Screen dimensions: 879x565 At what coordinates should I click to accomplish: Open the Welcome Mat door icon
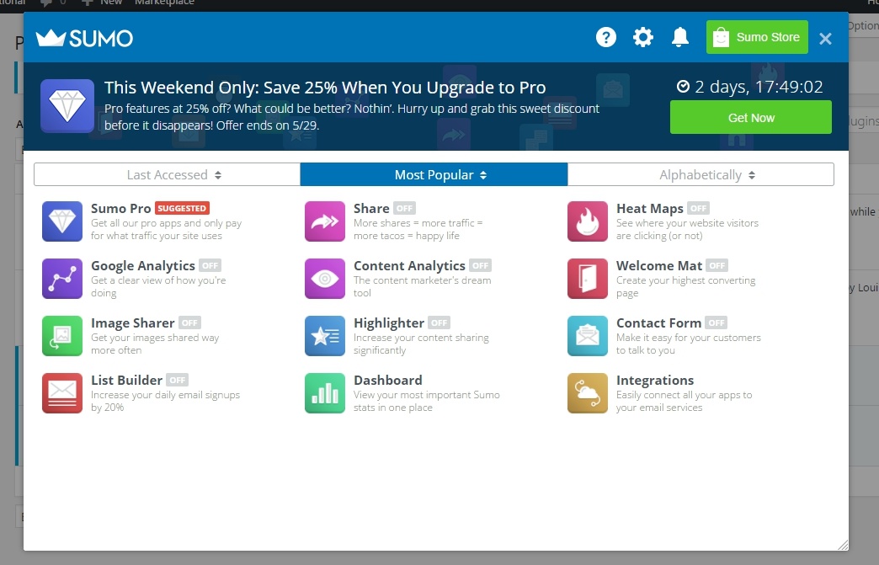[x=588, y=279]
